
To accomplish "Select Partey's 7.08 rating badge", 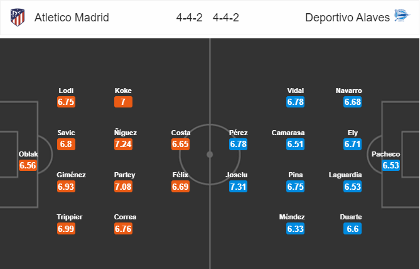I will point(124,186).
